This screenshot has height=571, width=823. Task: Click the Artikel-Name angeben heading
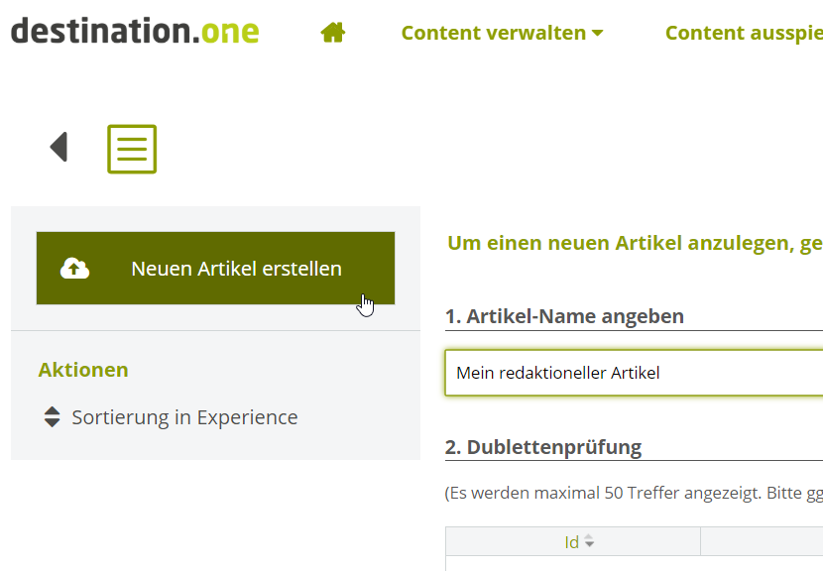click(x=564, y=316)
